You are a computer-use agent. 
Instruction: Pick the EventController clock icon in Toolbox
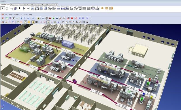coord(7,8)
